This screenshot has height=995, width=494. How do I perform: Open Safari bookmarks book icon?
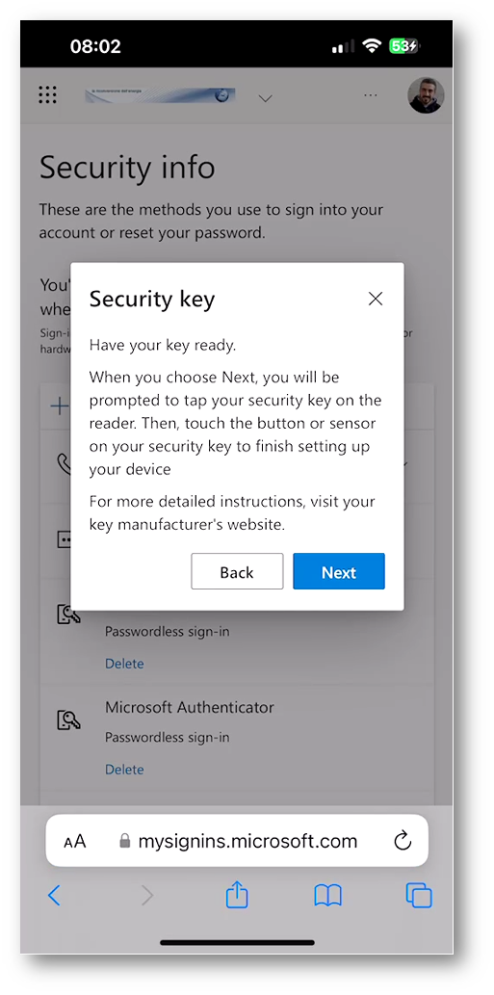coord(327,896)
